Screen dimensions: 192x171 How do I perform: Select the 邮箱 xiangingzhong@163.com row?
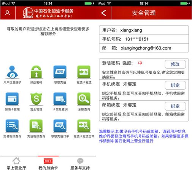144,48
